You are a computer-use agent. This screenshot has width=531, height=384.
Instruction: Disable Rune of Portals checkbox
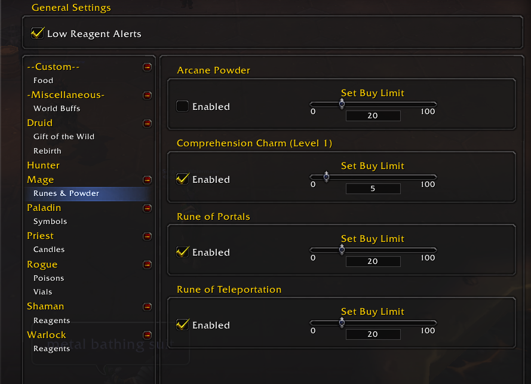pyautogui.click(x=182, y=252)
